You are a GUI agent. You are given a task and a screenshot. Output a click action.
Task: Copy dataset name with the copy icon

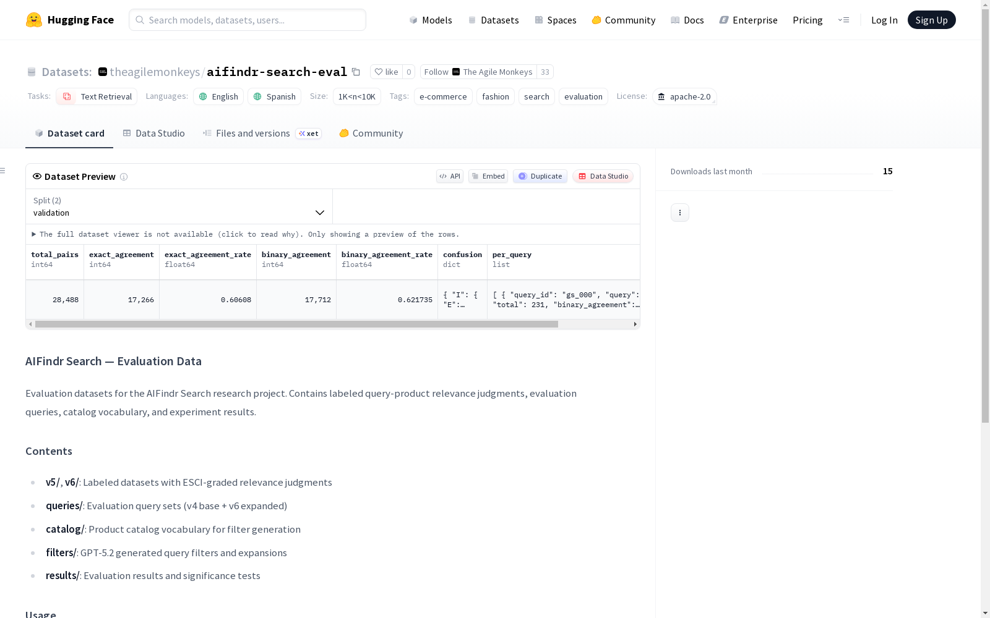pyautogui.click(x=356, y=72)
